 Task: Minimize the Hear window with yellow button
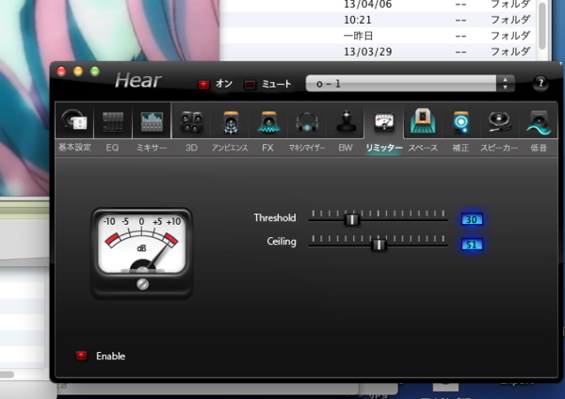tap(78, 71)
